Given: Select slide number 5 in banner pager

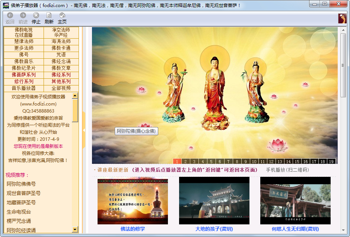Looking at the screenshot, I should pos(211,162).
